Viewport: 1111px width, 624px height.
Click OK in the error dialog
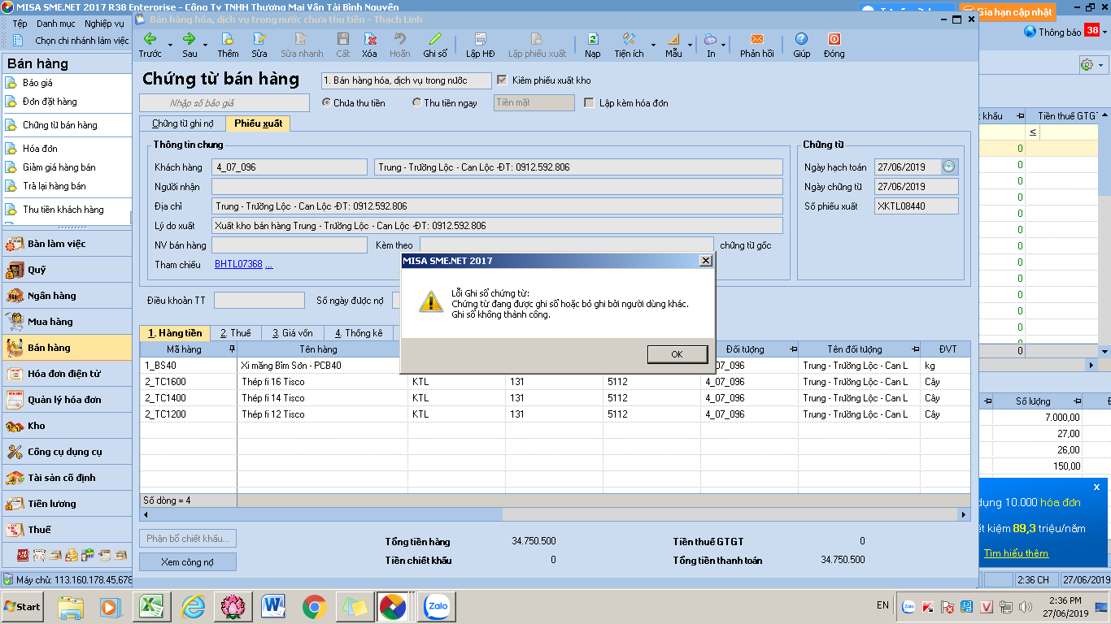pyautogui.click(x=677, y=354)
